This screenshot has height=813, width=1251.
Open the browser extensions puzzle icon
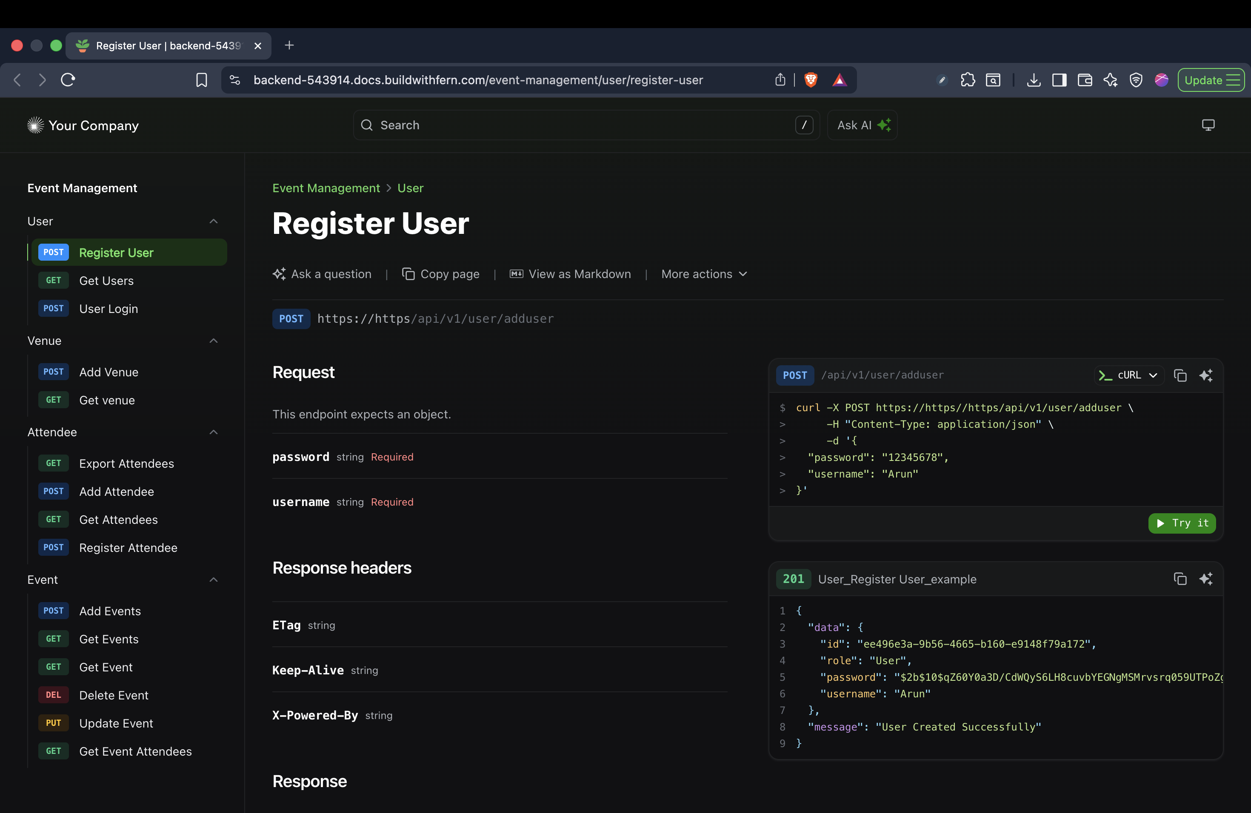(968, 80)
